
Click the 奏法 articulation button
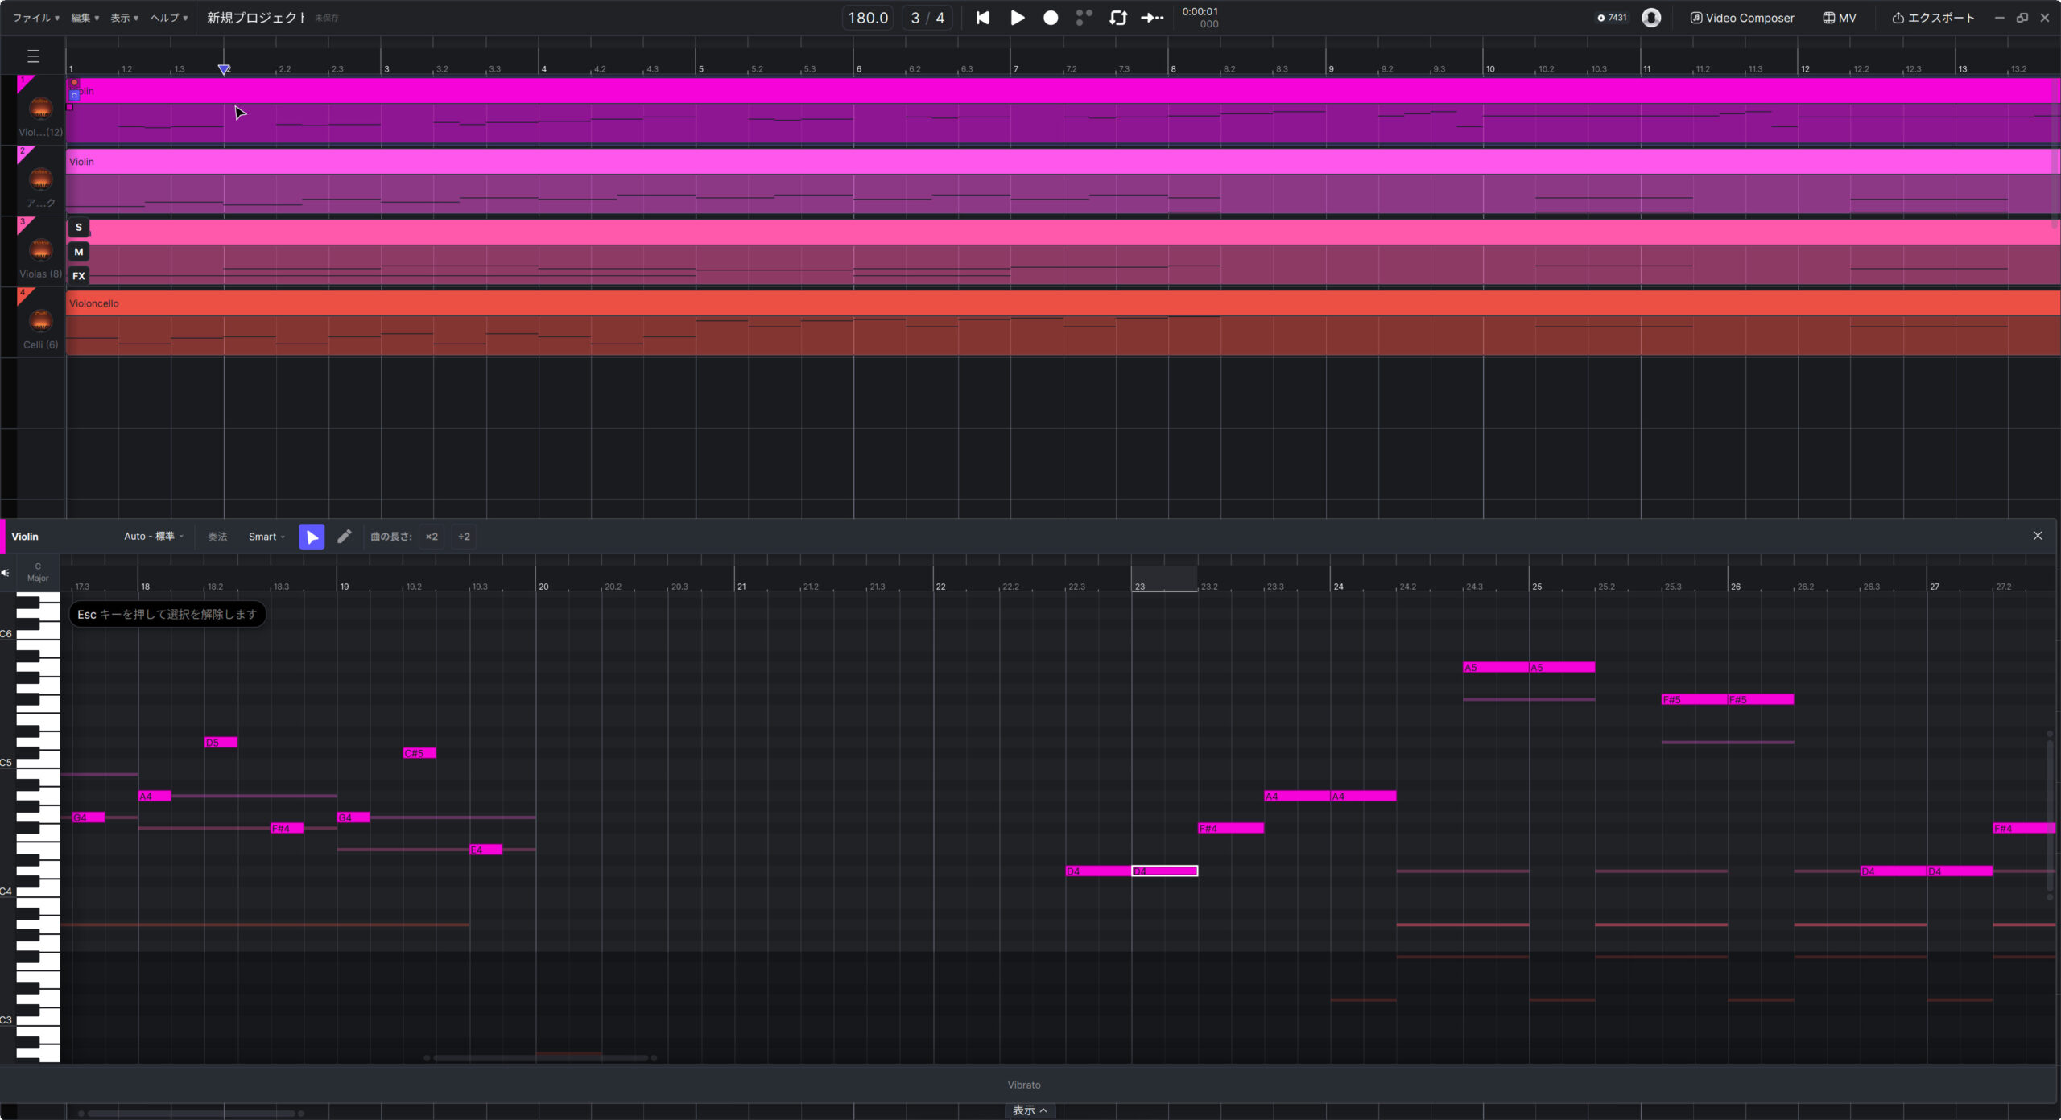(x=217, y=537)
